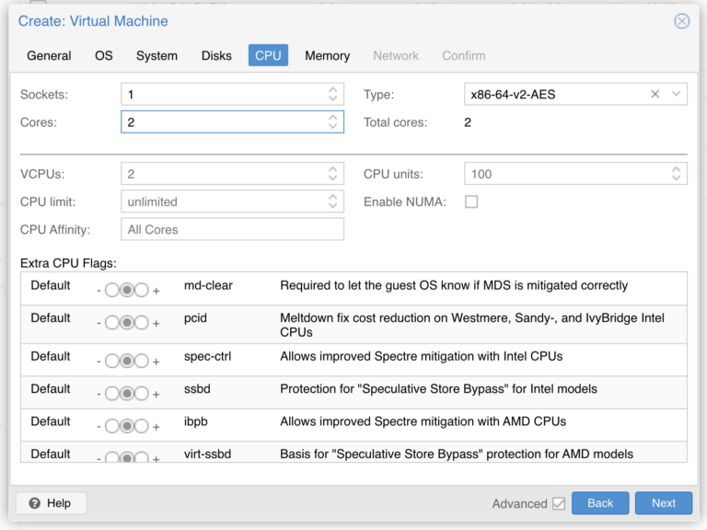Enable NUMA checkbox
Viewport: 707px width, 530px height.
pos(471,202)
